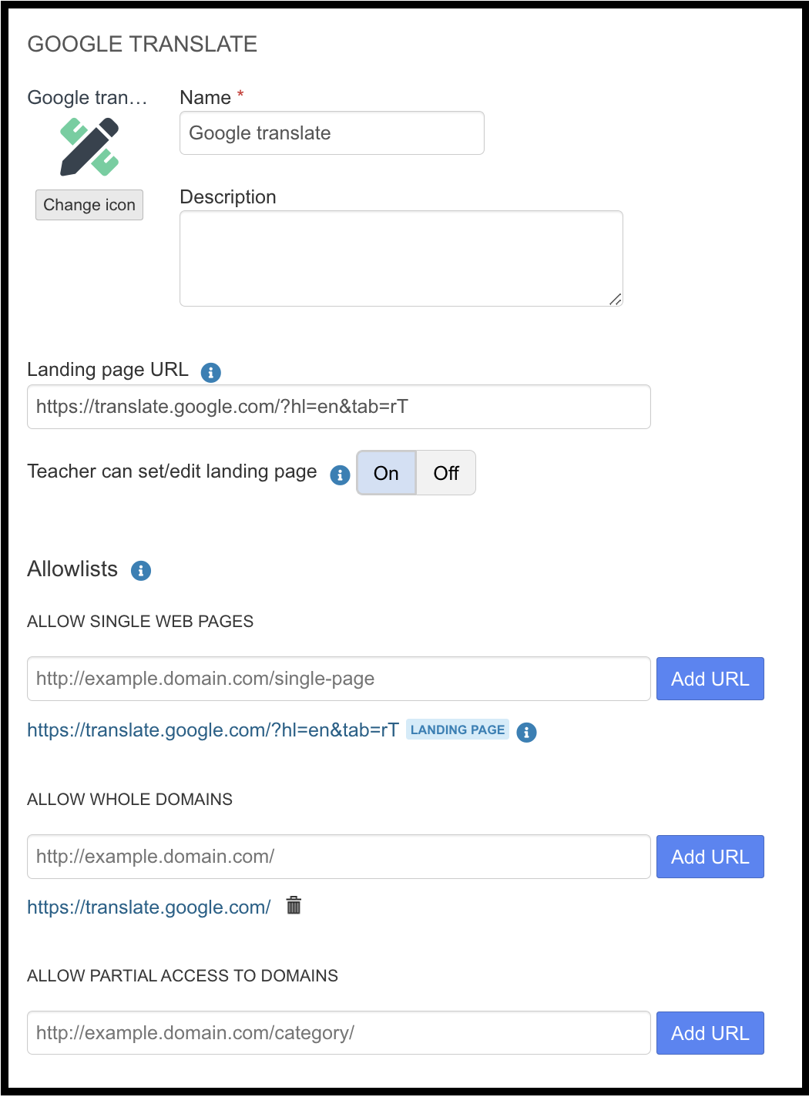This screenshot has width=809, height=1097.
Task: Keep On selected for teacher landing page editing
Action: click(386, 472)
